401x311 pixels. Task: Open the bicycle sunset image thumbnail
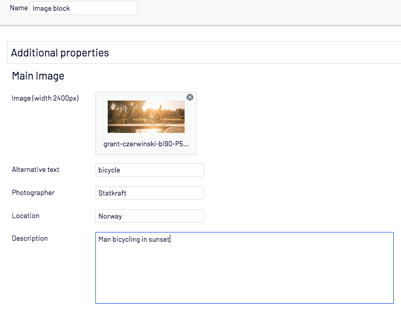point(146,116)
